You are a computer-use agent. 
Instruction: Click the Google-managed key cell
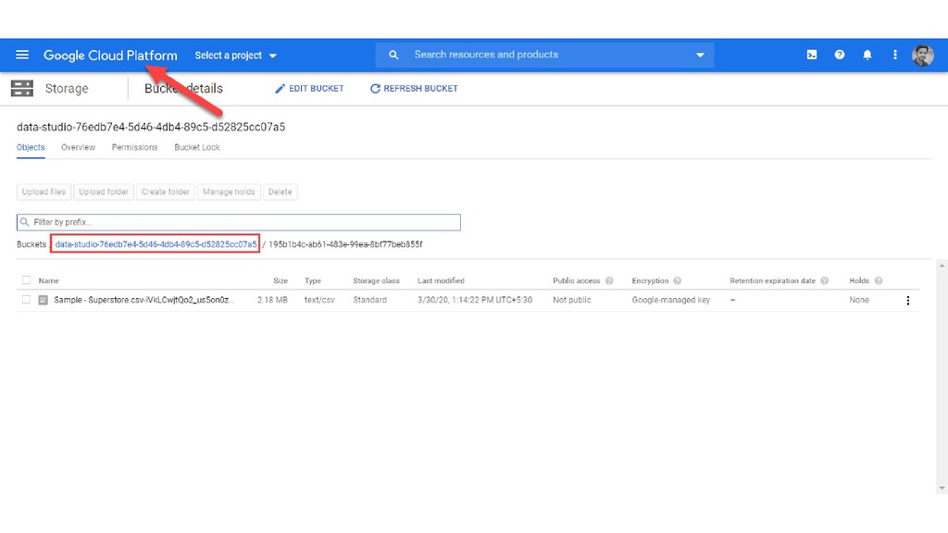671,301
